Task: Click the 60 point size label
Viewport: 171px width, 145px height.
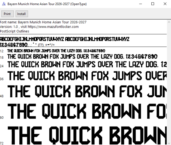Action: click(2, 117)
